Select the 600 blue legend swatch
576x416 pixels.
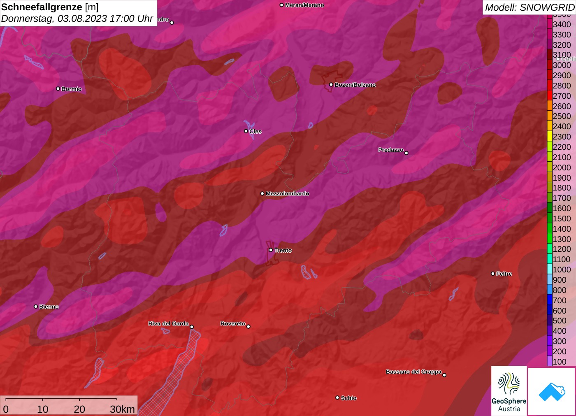pos(550,311)
